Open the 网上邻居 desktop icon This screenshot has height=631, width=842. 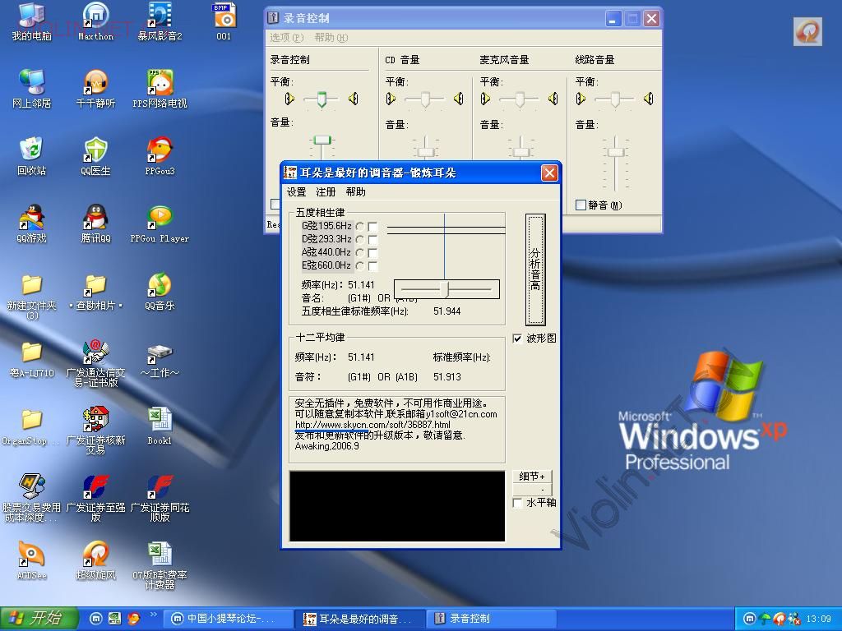[x=32, y=89]
